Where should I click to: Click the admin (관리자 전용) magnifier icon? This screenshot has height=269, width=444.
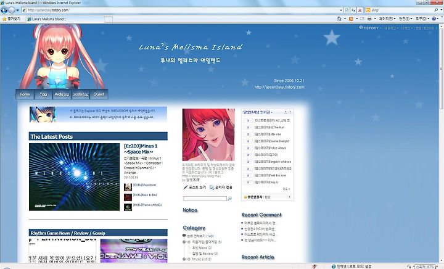[212, 187]
